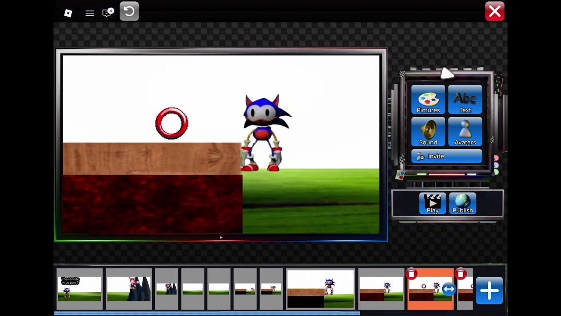
Task: Open the chat icon with 4 badge
Action: click(108, 12)
